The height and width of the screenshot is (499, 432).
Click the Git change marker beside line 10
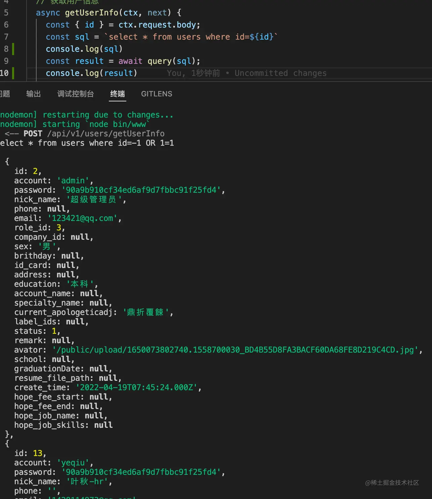tap(13, 73)
